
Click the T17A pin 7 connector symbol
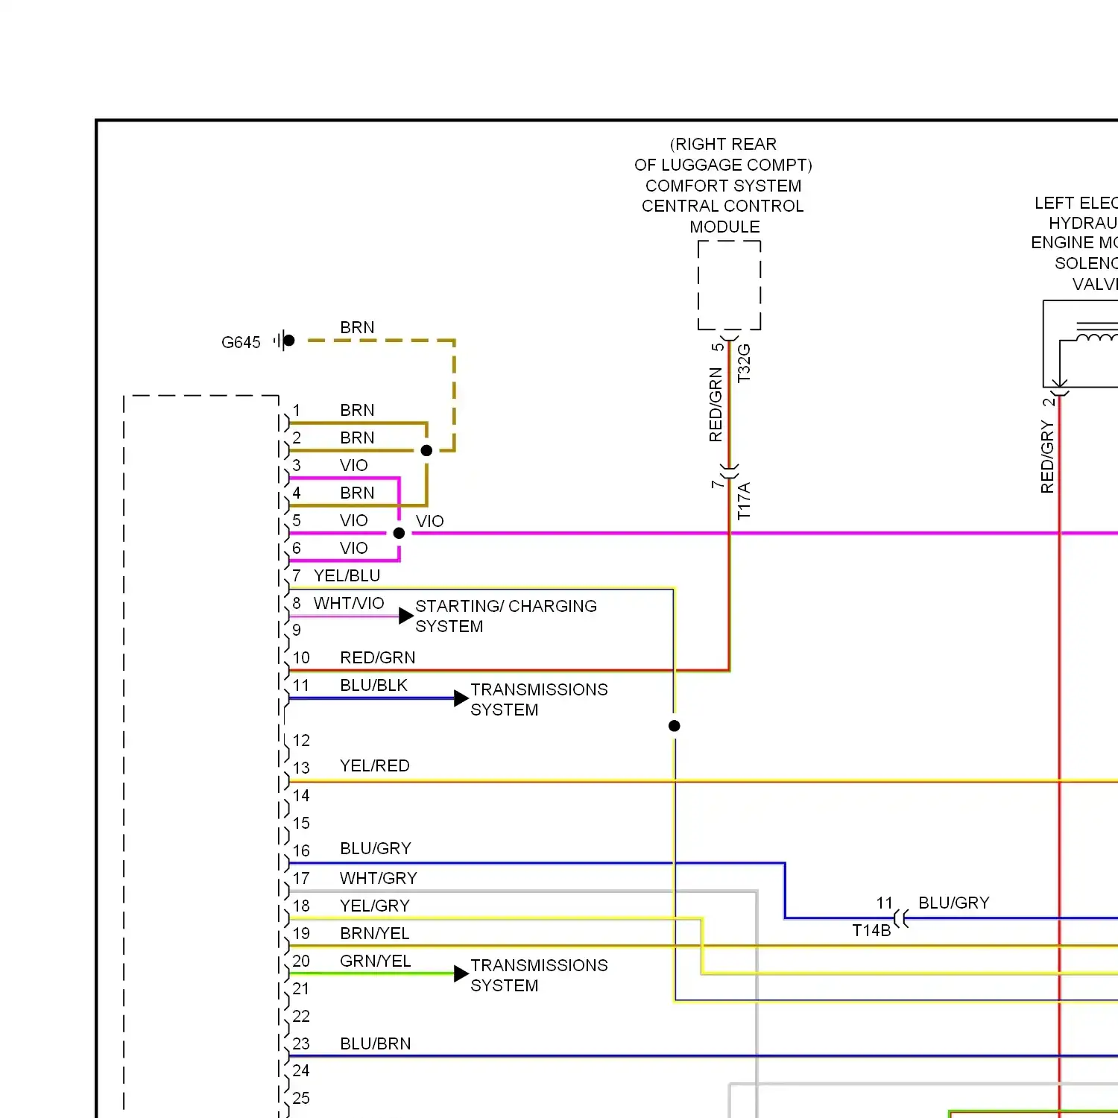(x=729, y=472)
